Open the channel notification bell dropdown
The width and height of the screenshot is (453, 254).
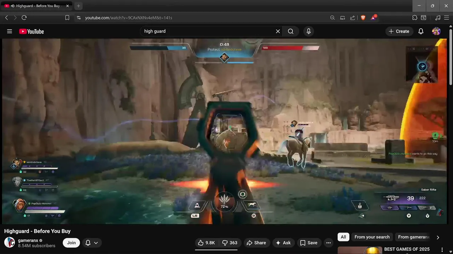[x=92, y=243]
